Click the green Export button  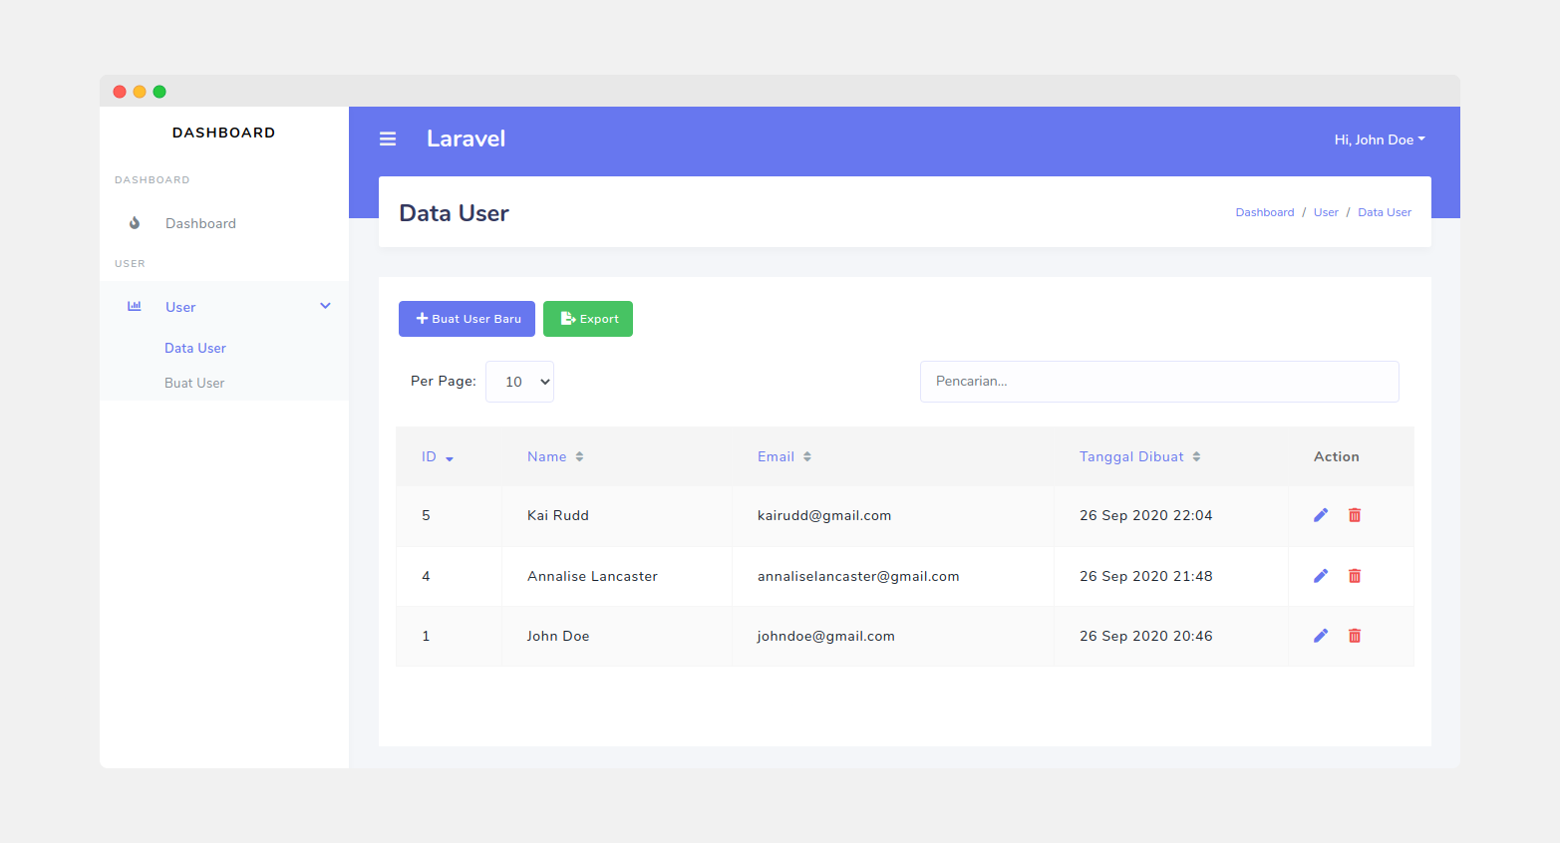point(588,319)
